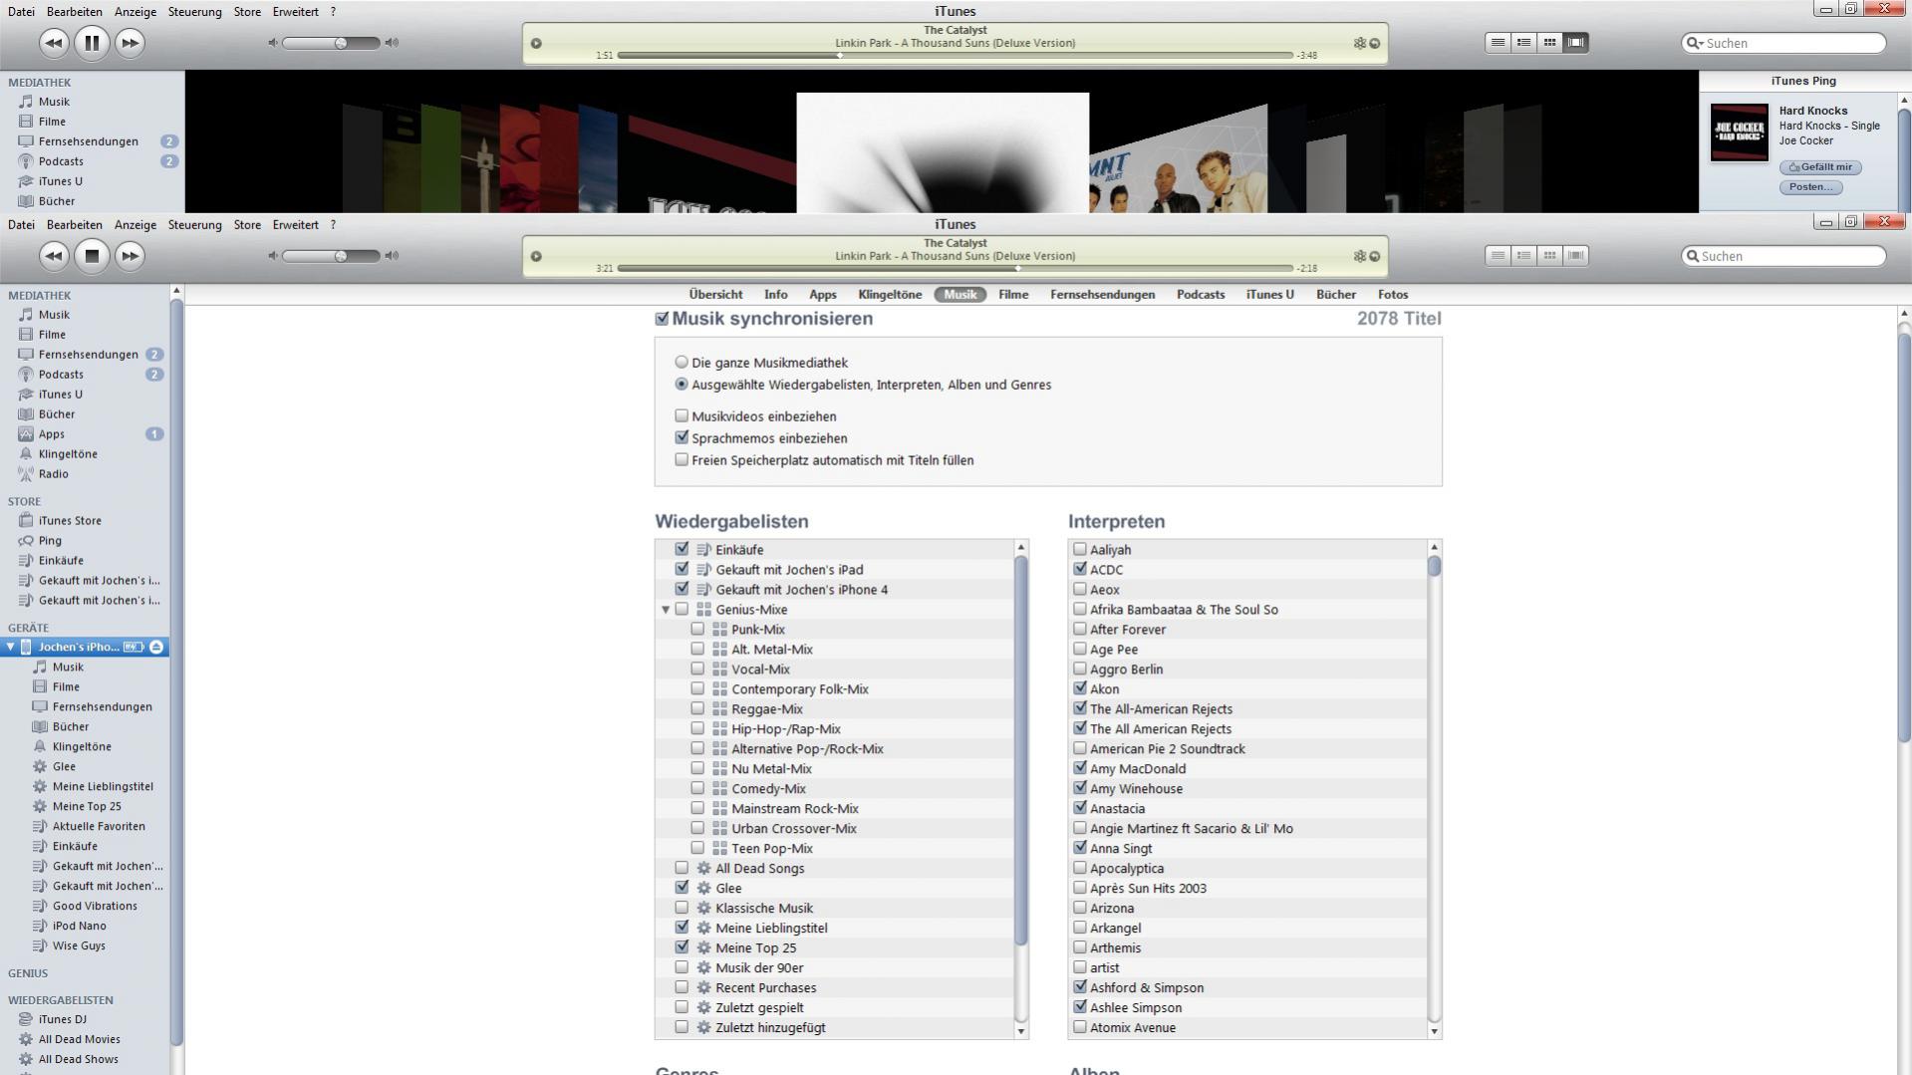
Task: Open Filme in the lower Mediathek sidebar
Action: pyautogui.click(x=52, y=335)
